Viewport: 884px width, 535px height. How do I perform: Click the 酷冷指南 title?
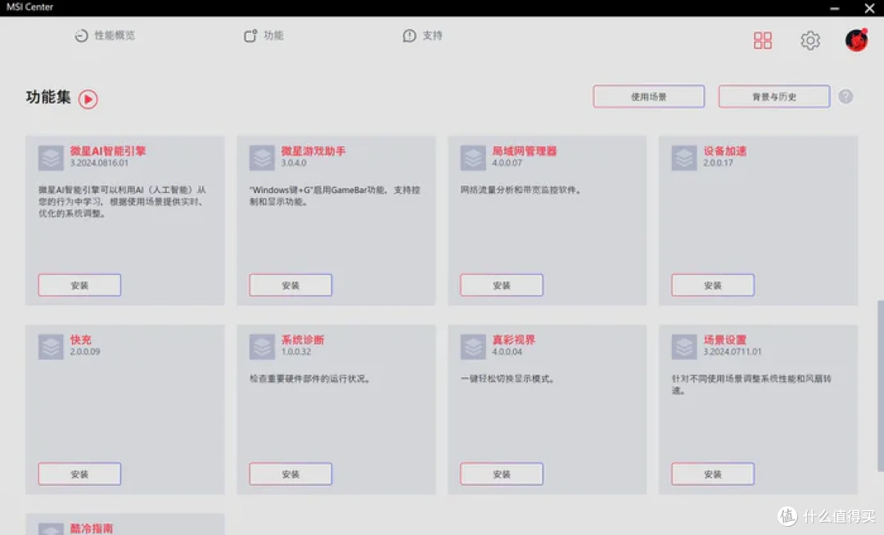92,528
